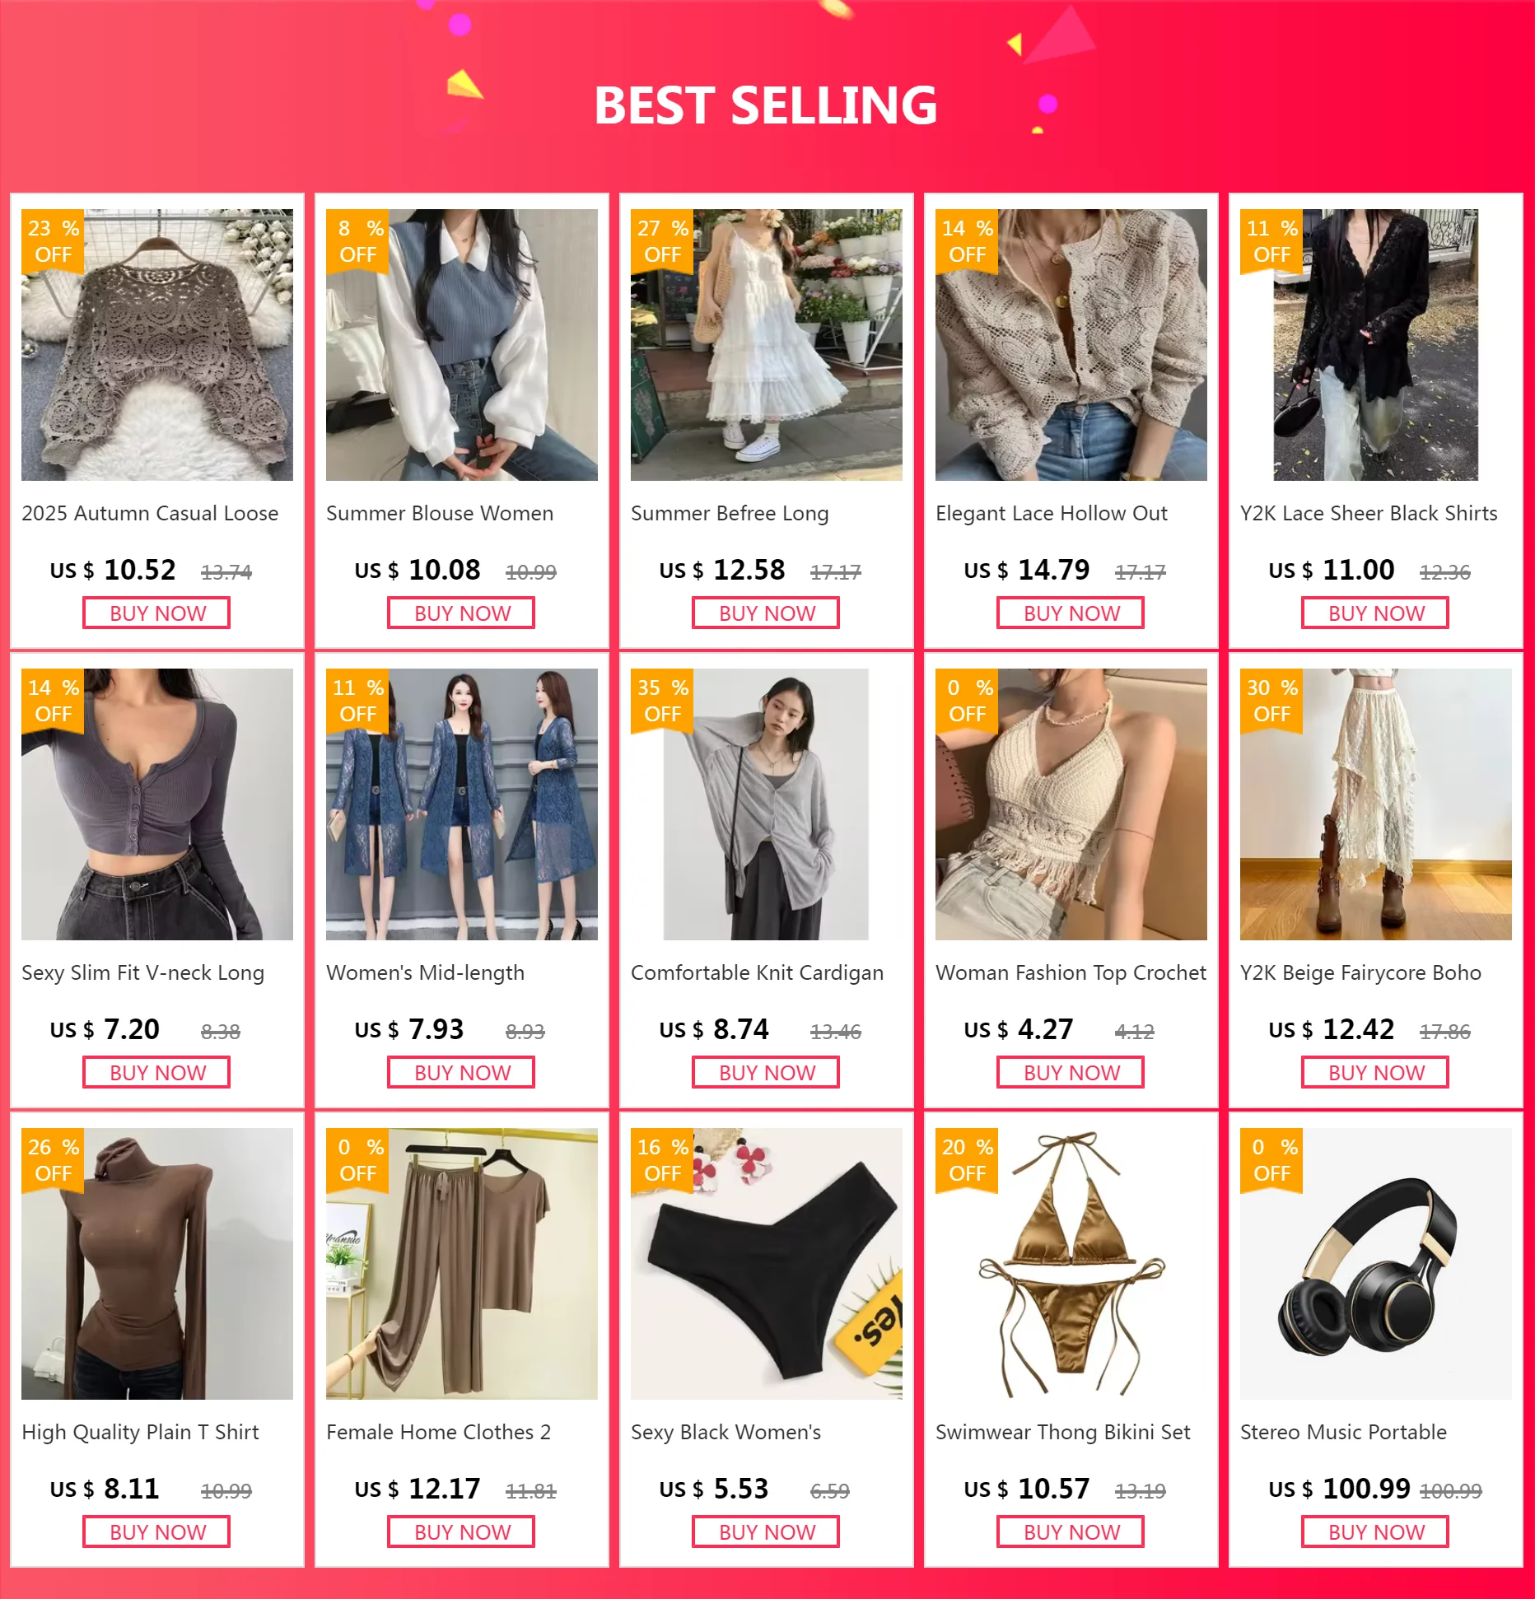Click the 35% OFF badge on the knit cardigan
1535x1599 pixels.
tap(662, 701)
